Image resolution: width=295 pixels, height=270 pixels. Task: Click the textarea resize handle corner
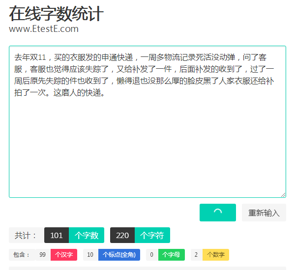pos(283,195)
